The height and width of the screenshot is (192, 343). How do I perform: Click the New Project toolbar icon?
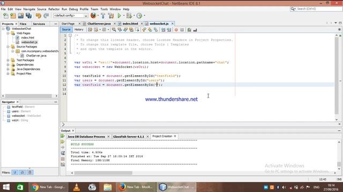pyautogui.click(x=13, y=15)
